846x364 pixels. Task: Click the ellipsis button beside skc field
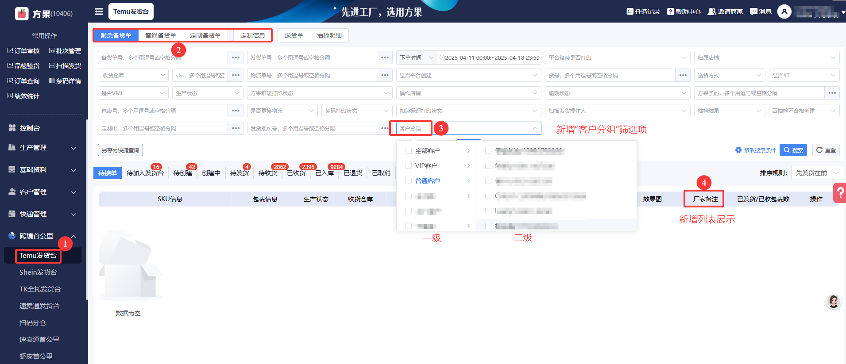click(x=236, y=75)
